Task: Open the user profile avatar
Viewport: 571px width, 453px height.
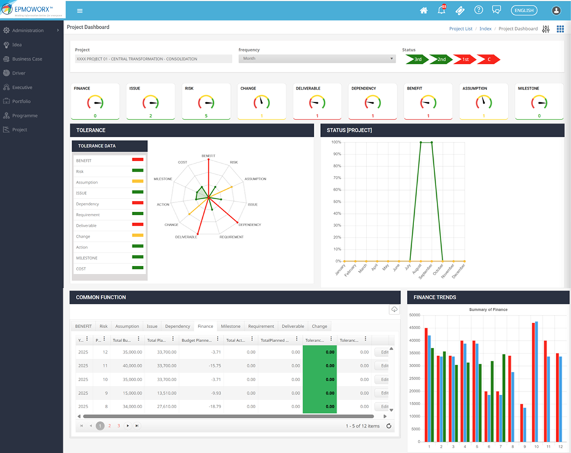Action: (x=556, y=10)
